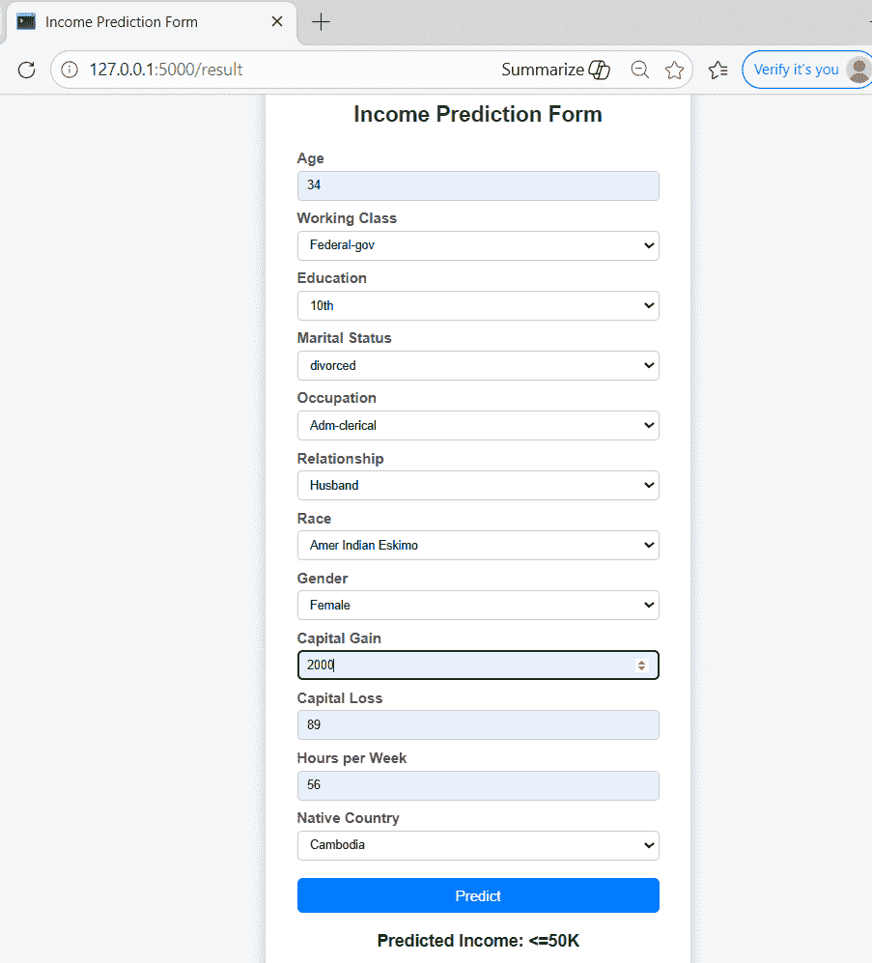Click the zoom magnifier icon in address bar
This screenshot has width=872, height=963.
(x=639, y=70)
